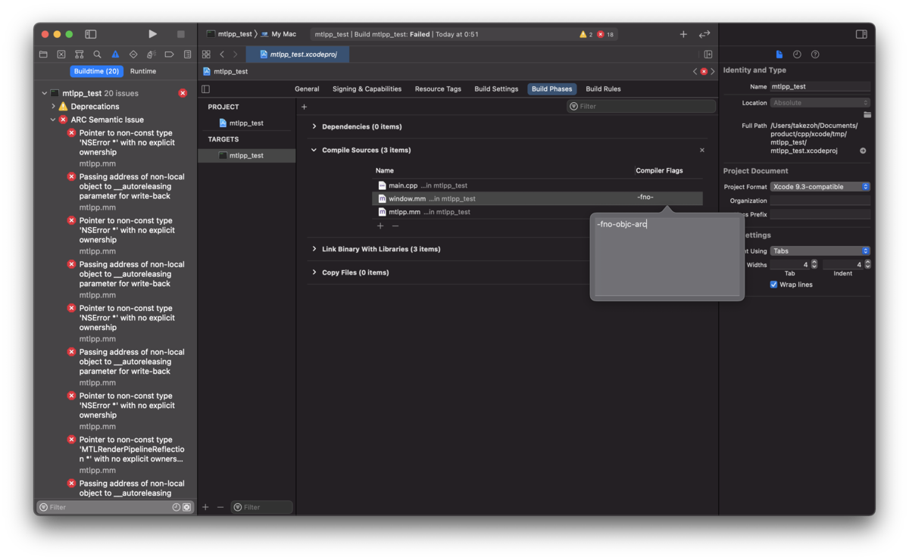The height and width of the screenshot is (560, 909).
Task: Open Project Format dropdown
Action: click(x=820, y=186)
